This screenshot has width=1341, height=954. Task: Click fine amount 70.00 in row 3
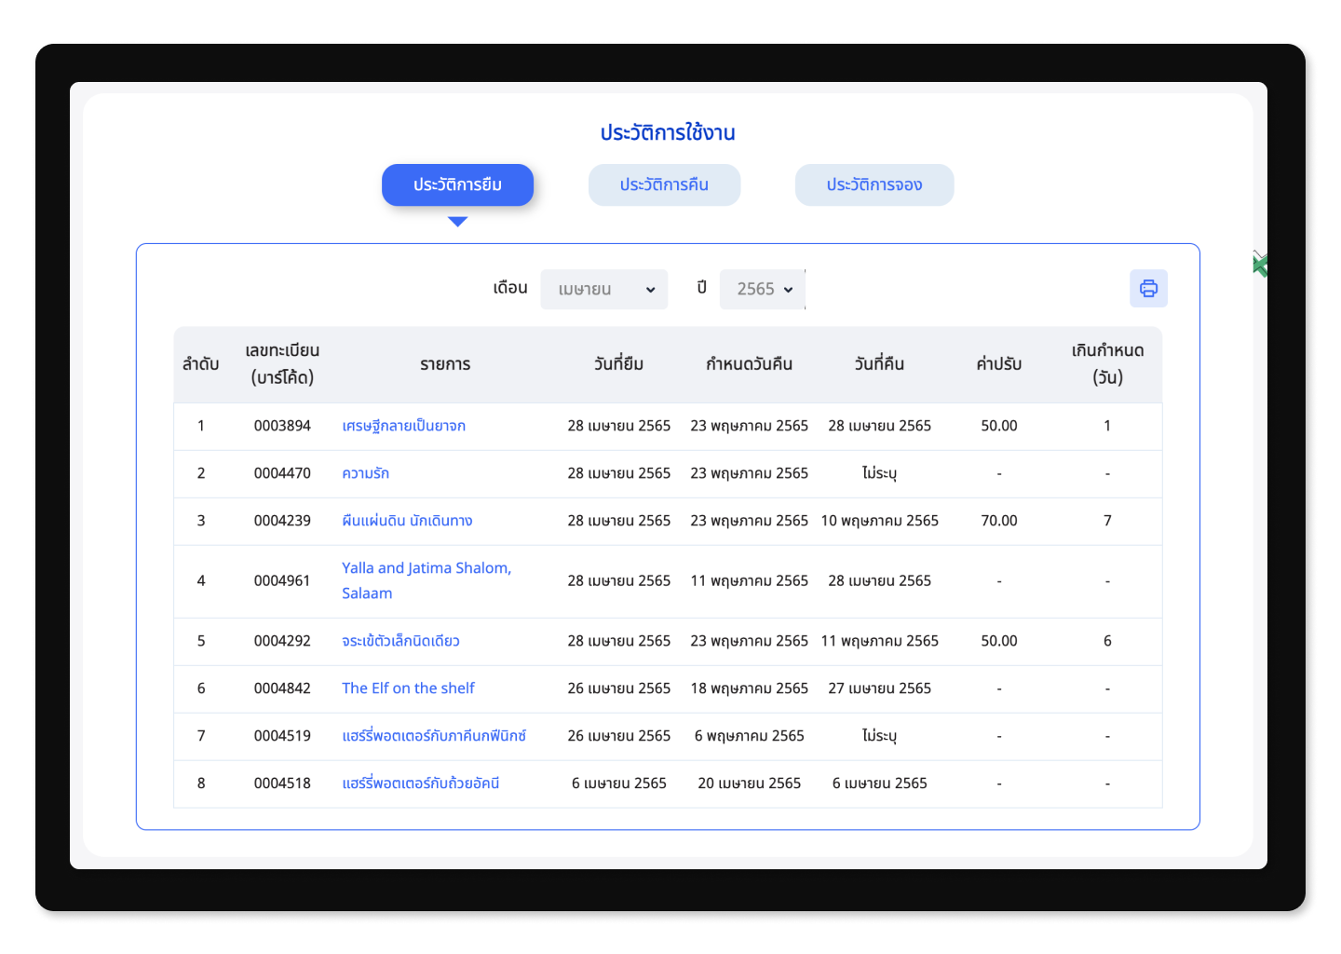point(999,521)
